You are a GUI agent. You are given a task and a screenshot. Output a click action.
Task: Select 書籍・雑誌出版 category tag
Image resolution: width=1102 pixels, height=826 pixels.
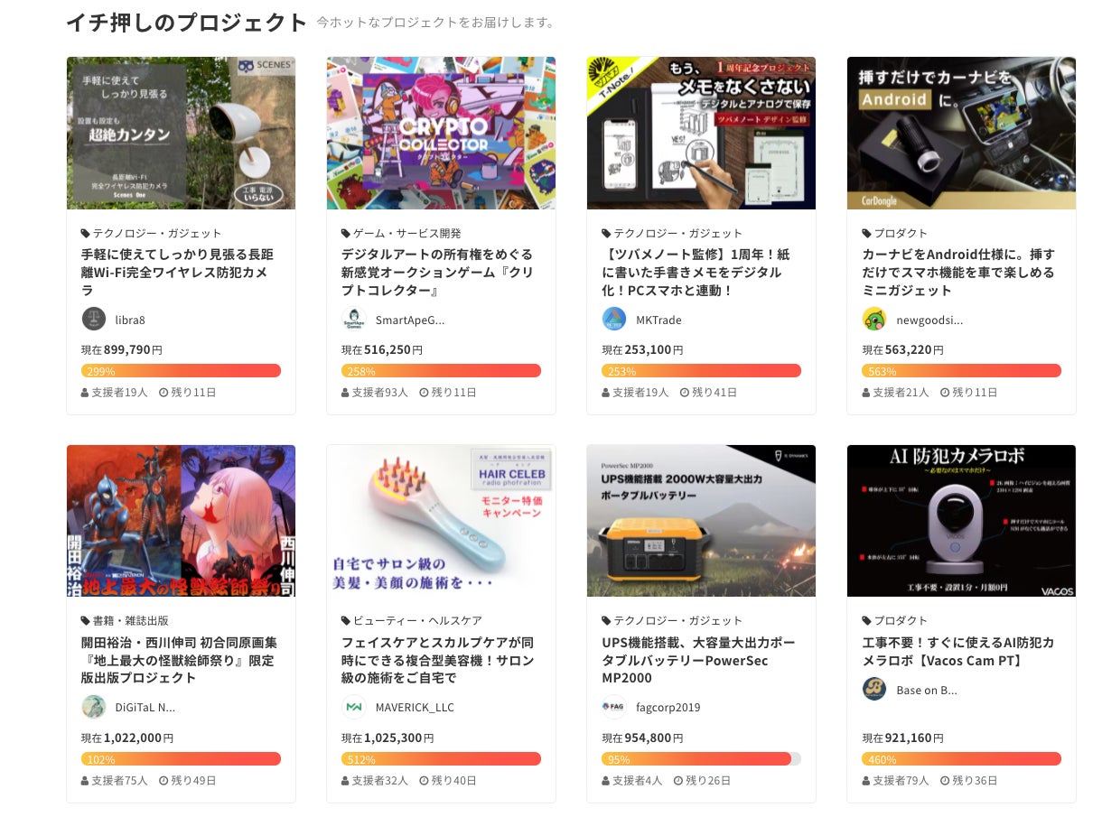(125, 620)
